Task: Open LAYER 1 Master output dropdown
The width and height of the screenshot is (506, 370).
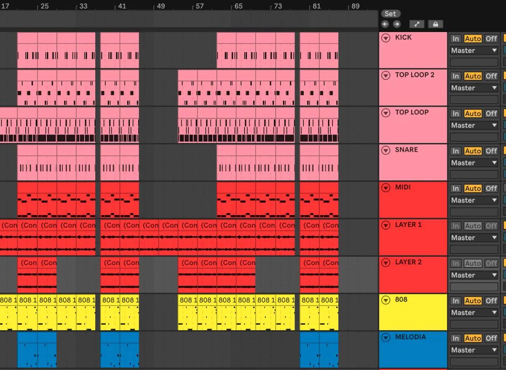Action: pos(474,238)
